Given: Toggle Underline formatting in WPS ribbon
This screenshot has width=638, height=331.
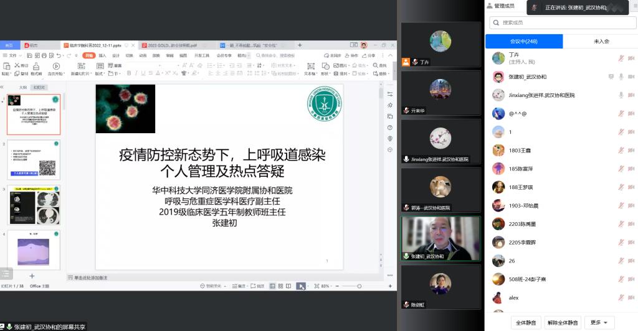Looking at the screenshot, I should point(143,73).
